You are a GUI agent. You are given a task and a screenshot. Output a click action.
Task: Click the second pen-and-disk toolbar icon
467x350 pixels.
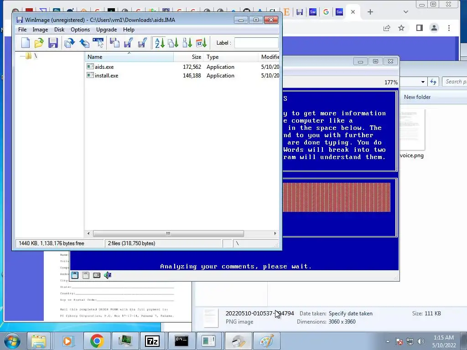coord(142,43)
